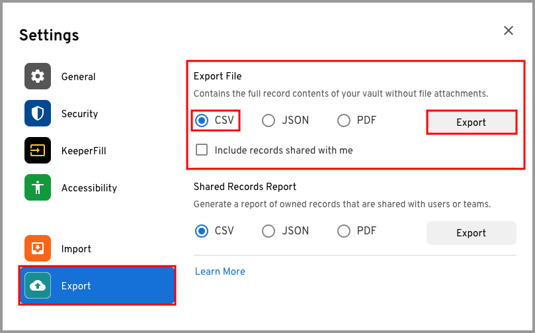Choose PDF format for Export File
535x333 pixels.
click(x=344, y=120)
